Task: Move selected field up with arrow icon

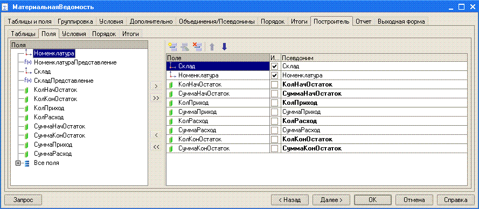Action: (x=212, y=47)
